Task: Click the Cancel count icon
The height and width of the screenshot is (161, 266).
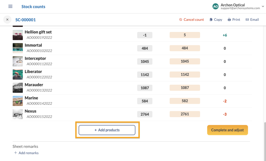Action: pos(181,19)
